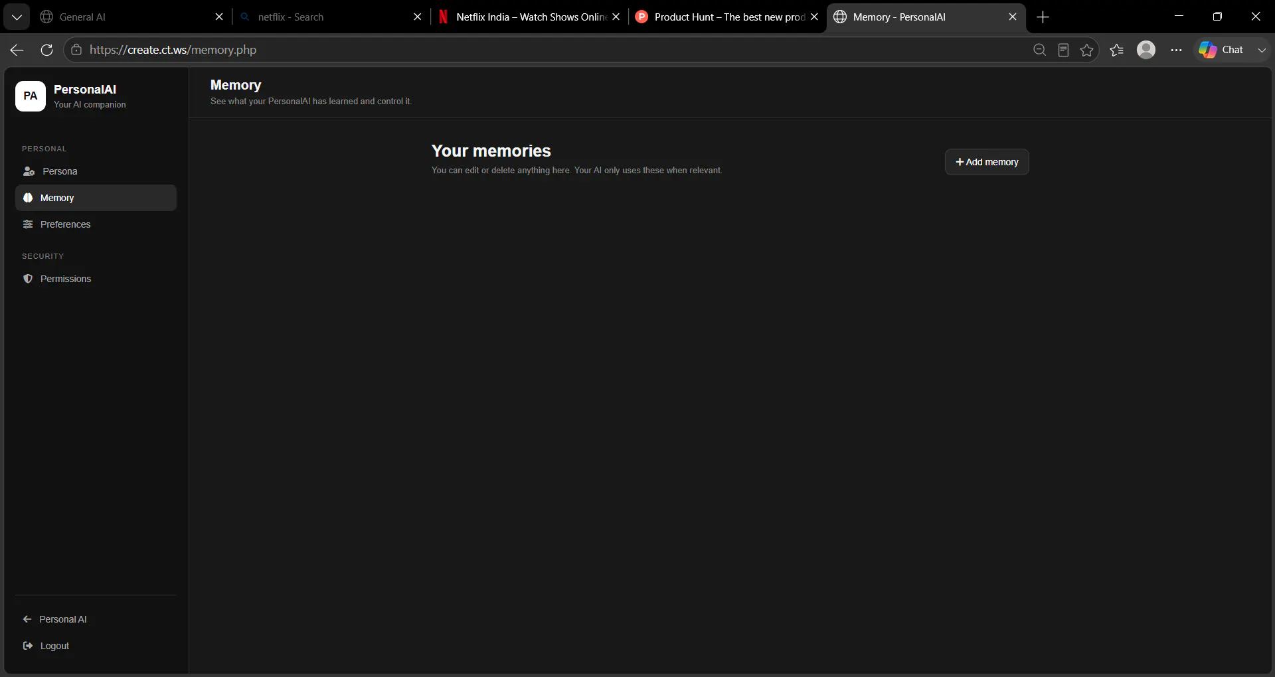Log out of PersonalAI
1275x677 pixels.
pyautogui.click(x=96, y=646)
